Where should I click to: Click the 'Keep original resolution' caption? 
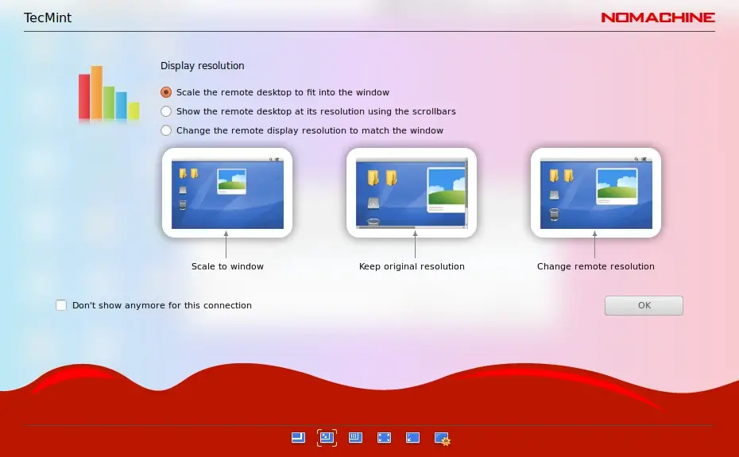click(412, 266)
